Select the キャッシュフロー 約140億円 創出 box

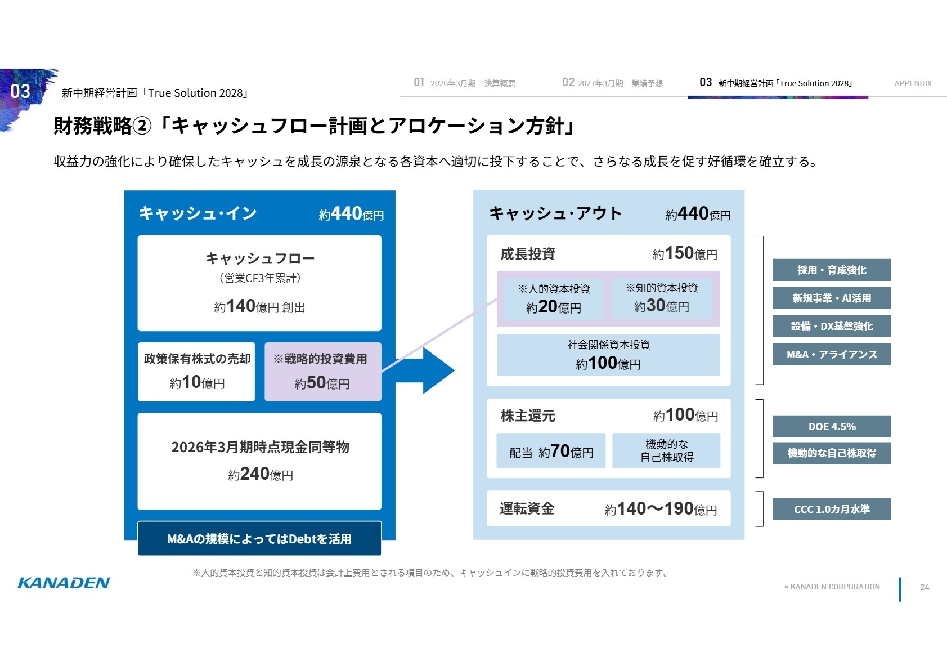coord(259,283)
